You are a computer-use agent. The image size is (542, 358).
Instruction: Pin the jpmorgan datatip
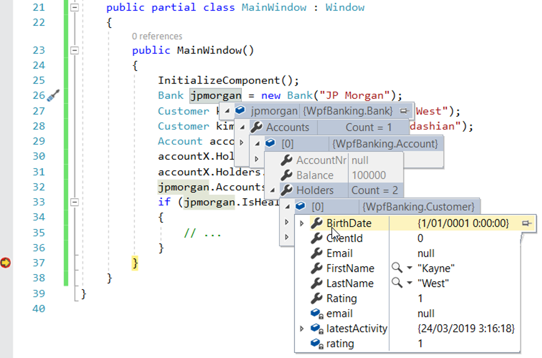(403, 111)
